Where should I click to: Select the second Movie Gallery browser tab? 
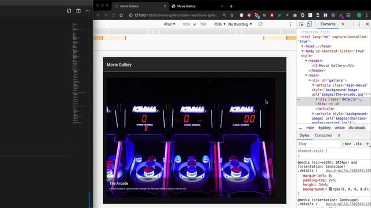tap(197, 6)
